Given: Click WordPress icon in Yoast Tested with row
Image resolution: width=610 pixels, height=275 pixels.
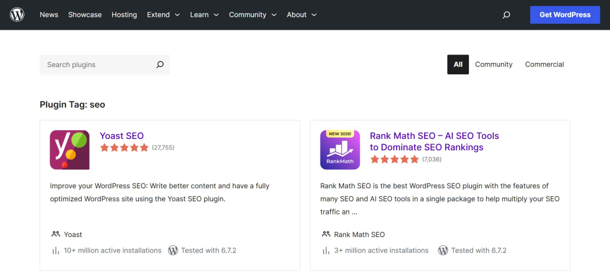Looking at the screenshot, I should (x=173, y=250).
